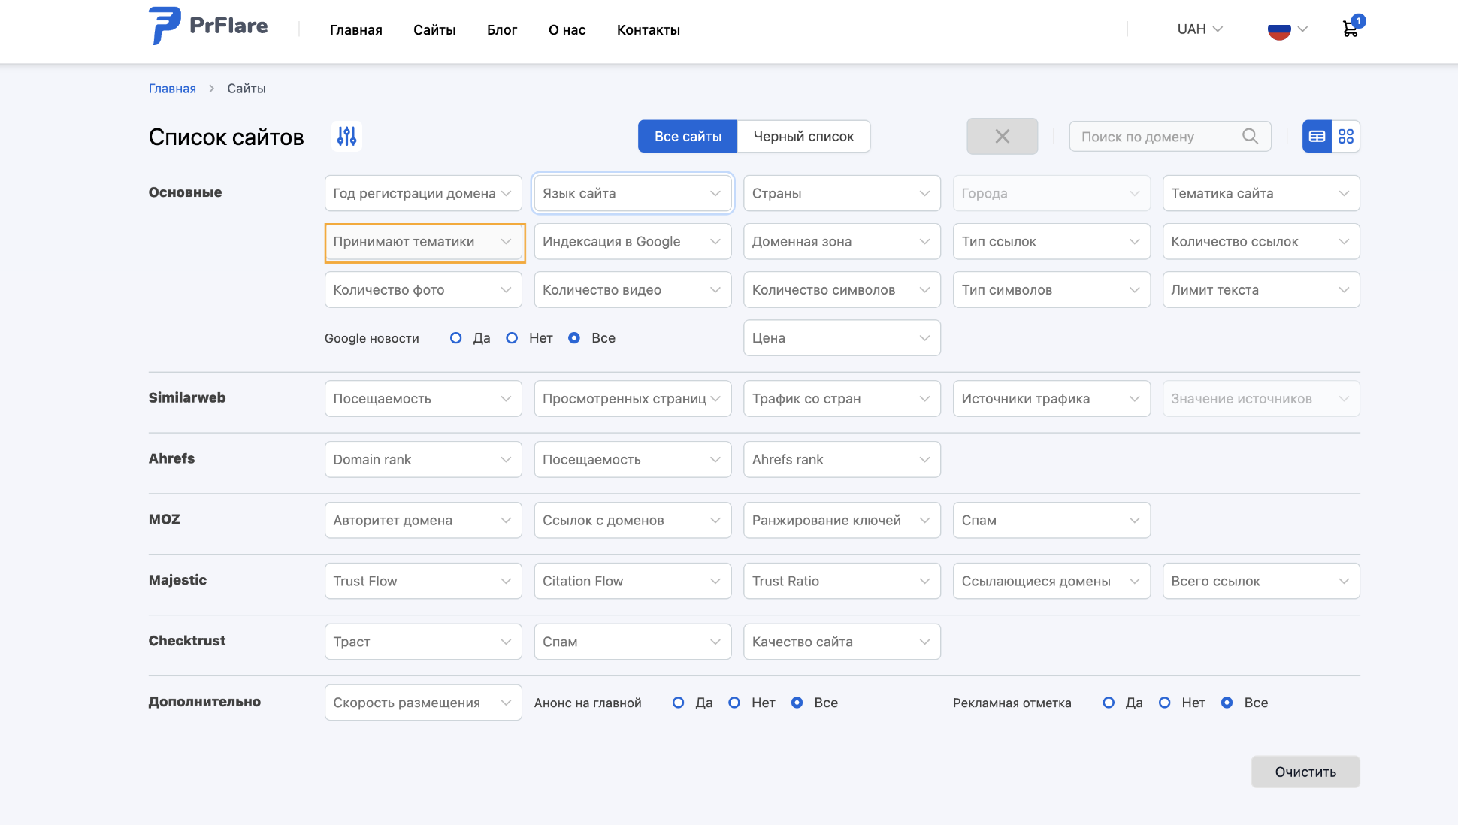Open language selector with Russian flag
This screenshot has width=1458, height=825.
click(x=1287, y=30)
